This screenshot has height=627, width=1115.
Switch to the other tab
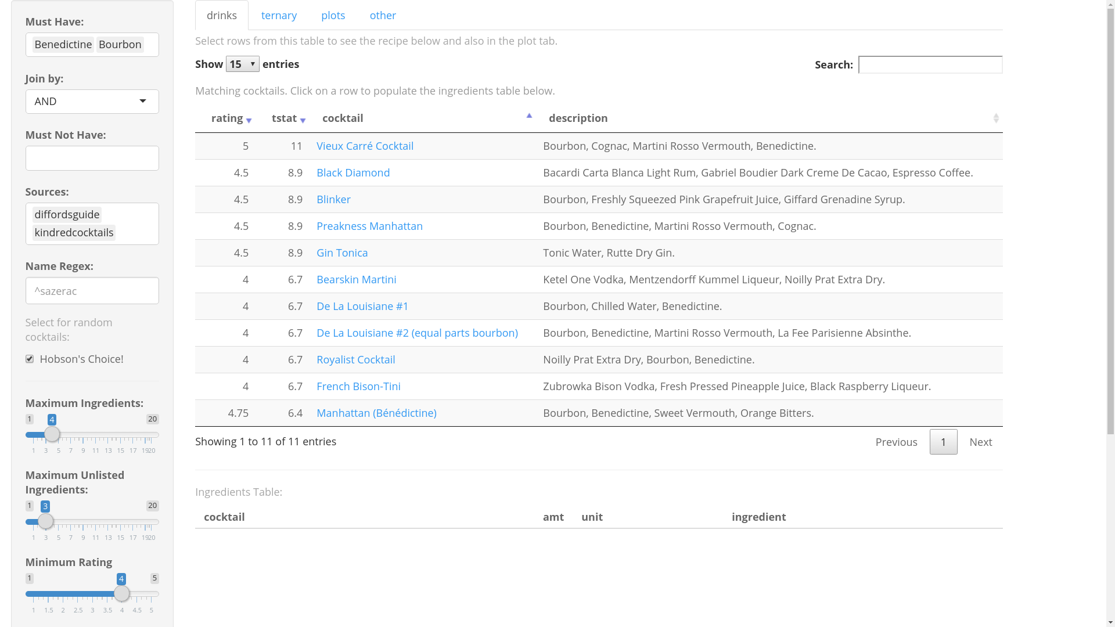coord(383,15)
